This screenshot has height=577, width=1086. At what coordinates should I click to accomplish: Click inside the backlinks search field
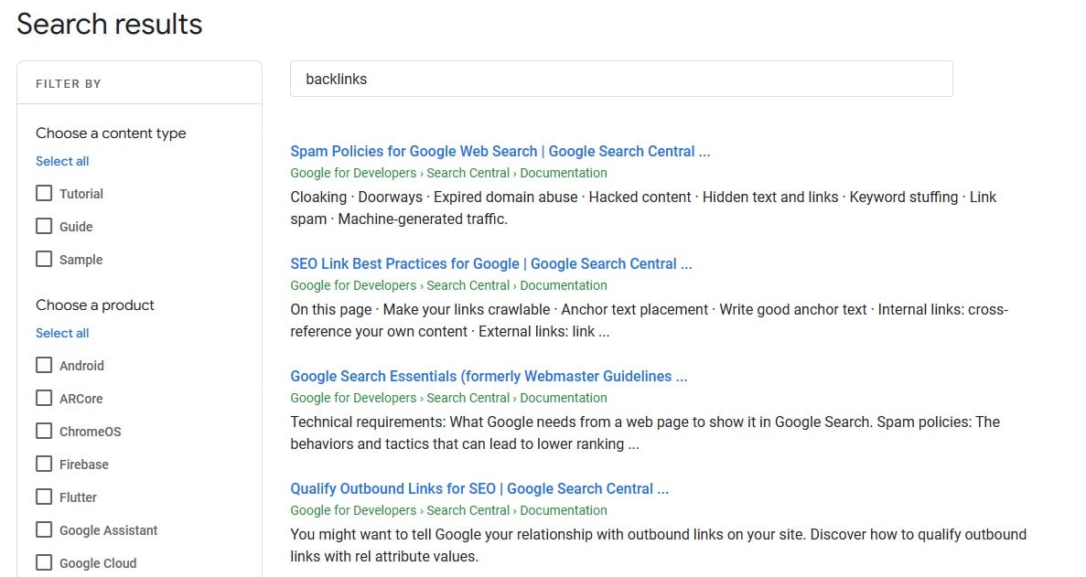pyautogui.click(x=622, y=79)
